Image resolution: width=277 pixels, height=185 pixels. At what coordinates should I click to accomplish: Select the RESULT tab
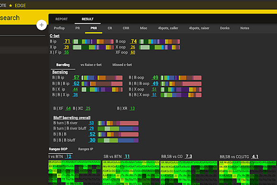tap(88, 19)
